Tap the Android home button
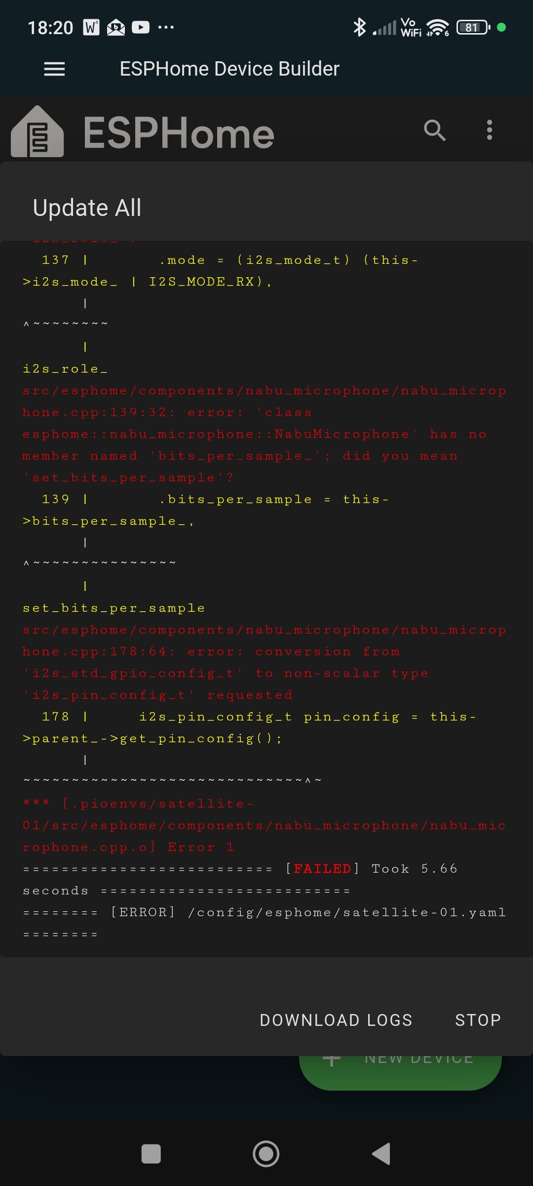This screenshot has width=533, height=1186. pyautogui.click(x=266, y=1154)
